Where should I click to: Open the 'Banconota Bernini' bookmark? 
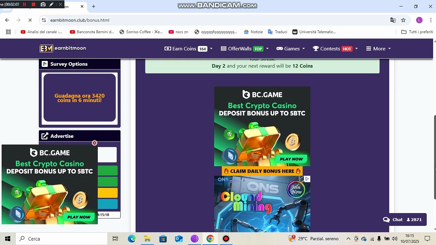(x=92, y=32)
